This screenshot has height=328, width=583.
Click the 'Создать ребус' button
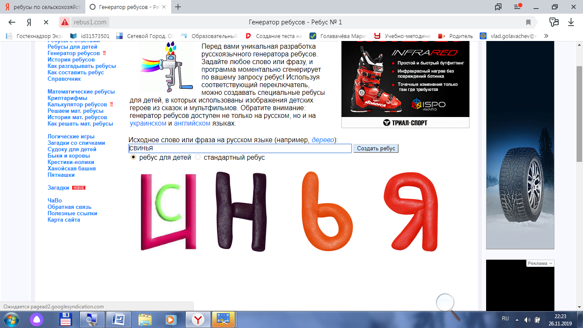click(x=376, y=148)
